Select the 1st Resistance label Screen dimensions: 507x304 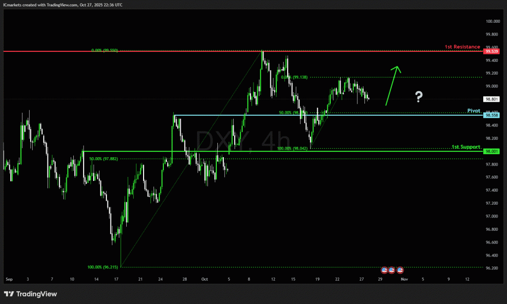462,47
